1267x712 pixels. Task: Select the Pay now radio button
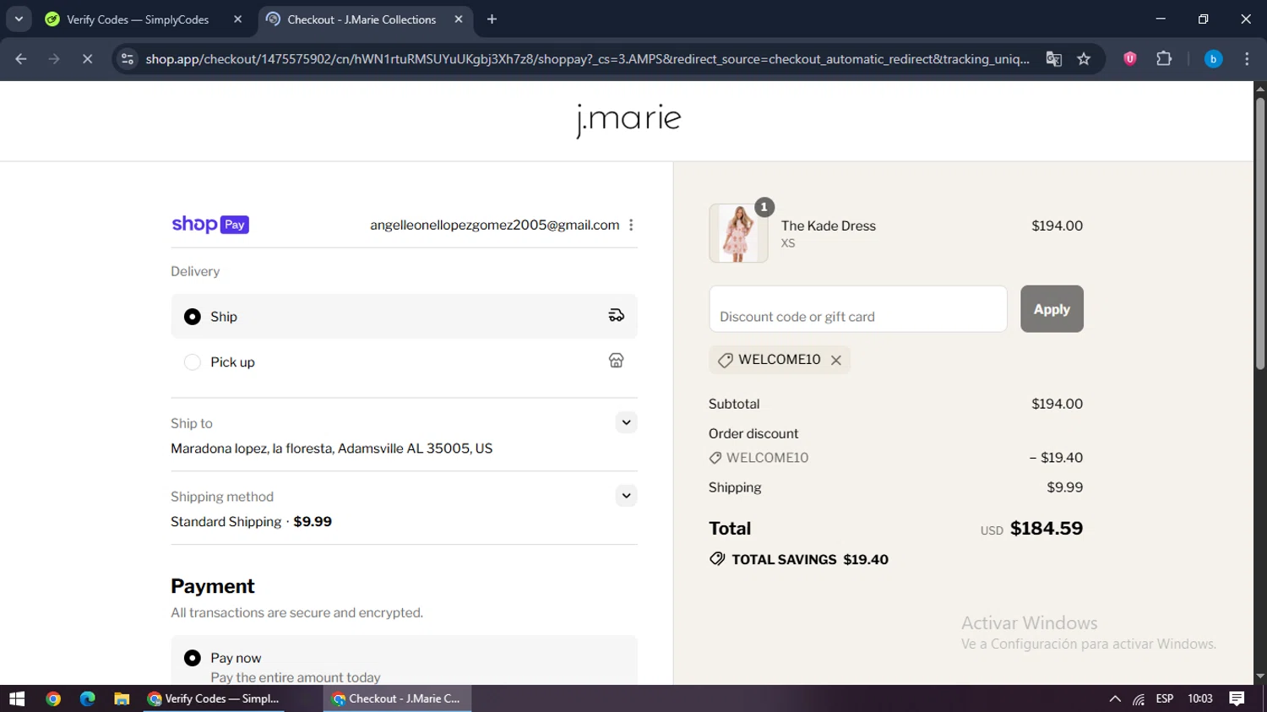point(193,658)
